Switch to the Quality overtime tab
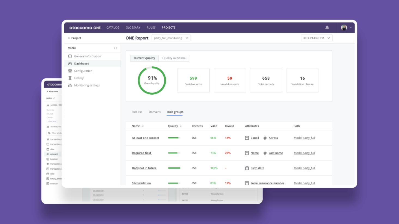The image size is (399, 224). click(x=174, y=58)
